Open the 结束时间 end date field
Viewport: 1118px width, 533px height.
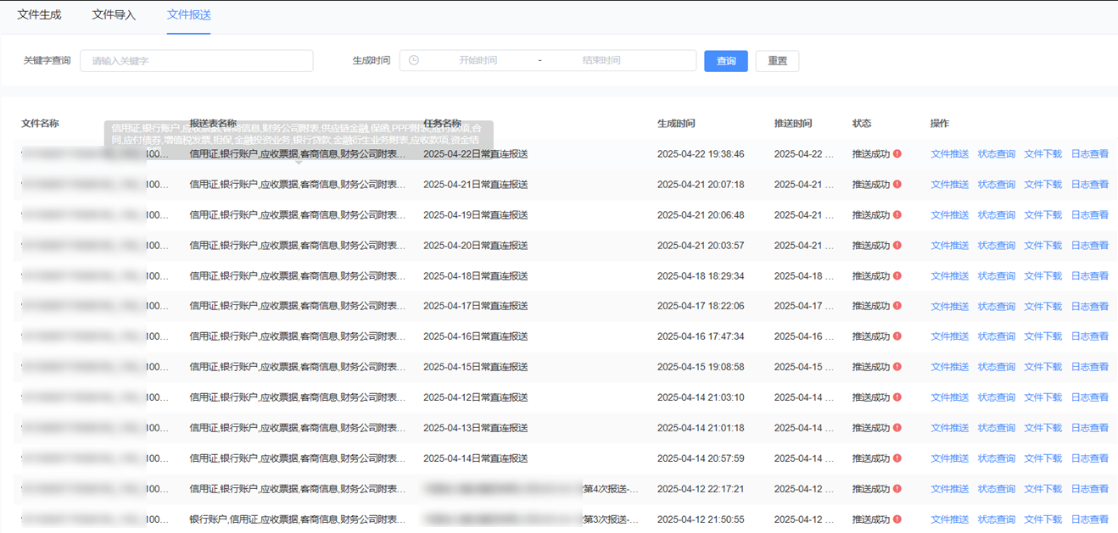(601, 61)
